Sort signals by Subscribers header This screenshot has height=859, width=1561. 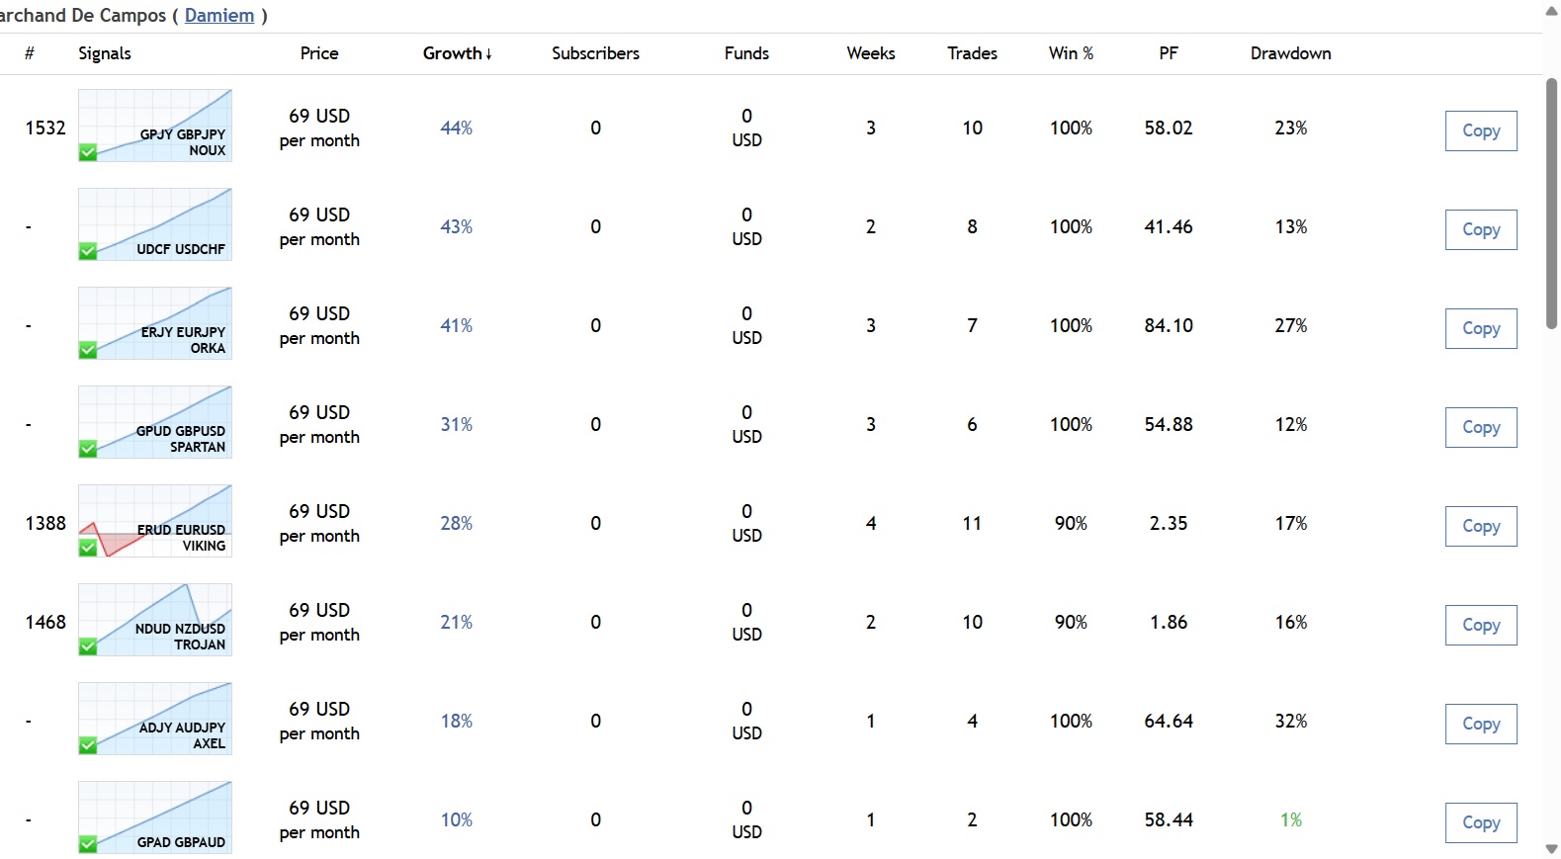[595, 53]
